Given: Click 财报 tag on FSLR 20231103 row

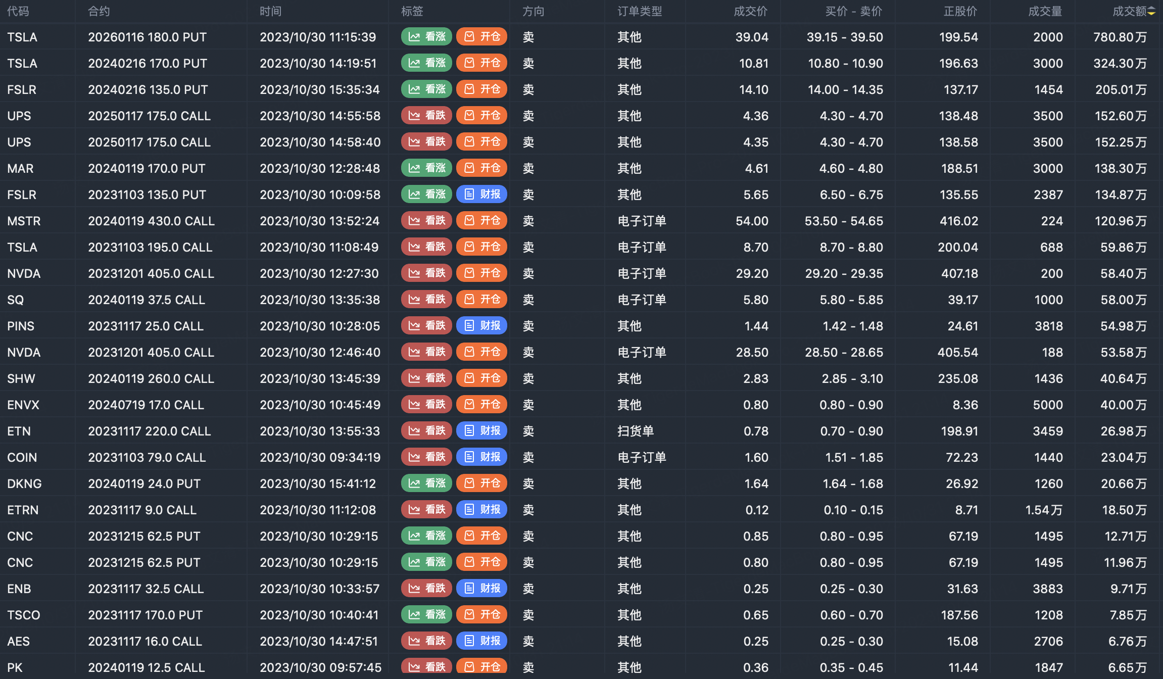Looking at the screenshot, I should [x=481, y=195].
